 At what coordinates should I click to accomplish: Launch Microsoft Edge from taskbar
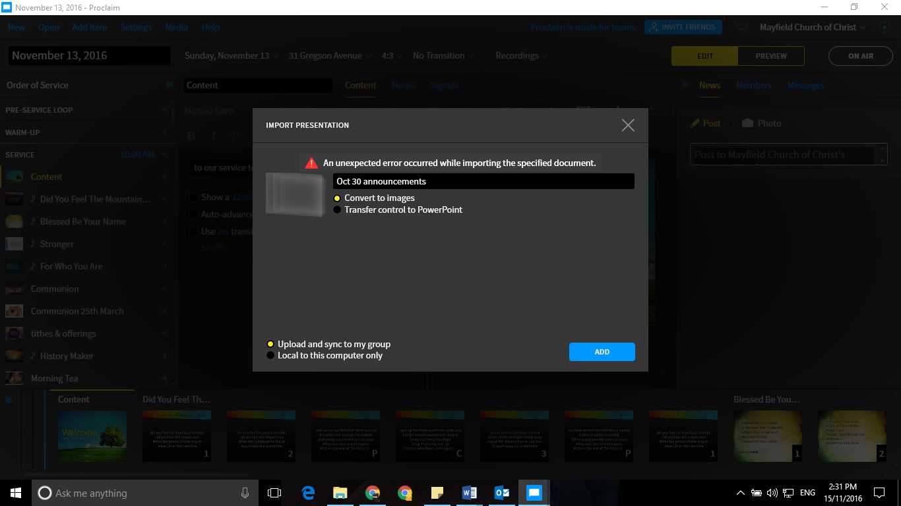tap(308, 493)
